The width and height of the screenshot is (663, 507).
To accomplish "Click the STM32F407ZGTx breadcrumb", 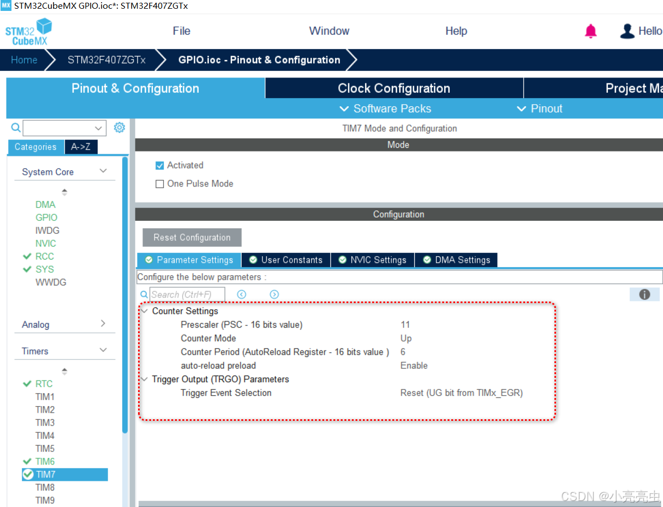I will 106,60.
